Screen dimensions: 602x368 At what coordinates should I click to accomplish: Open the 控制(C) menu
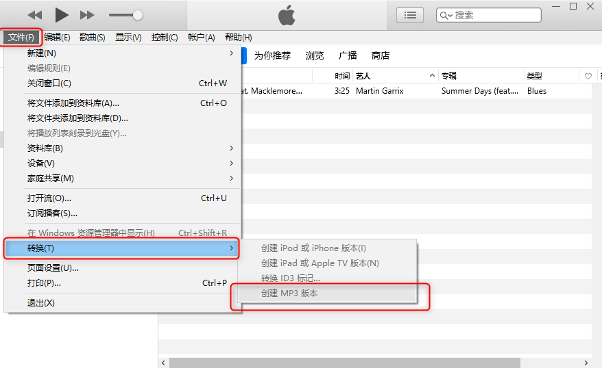[165, 38]
